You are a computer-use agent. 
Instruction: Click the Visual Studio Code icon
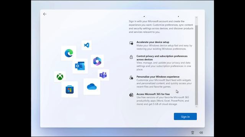point(87,45)
